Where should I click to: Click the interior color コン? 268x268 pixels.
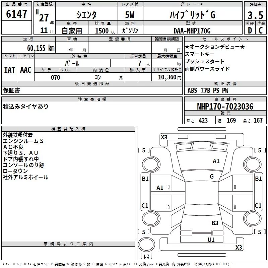click(x=98, y=77)
